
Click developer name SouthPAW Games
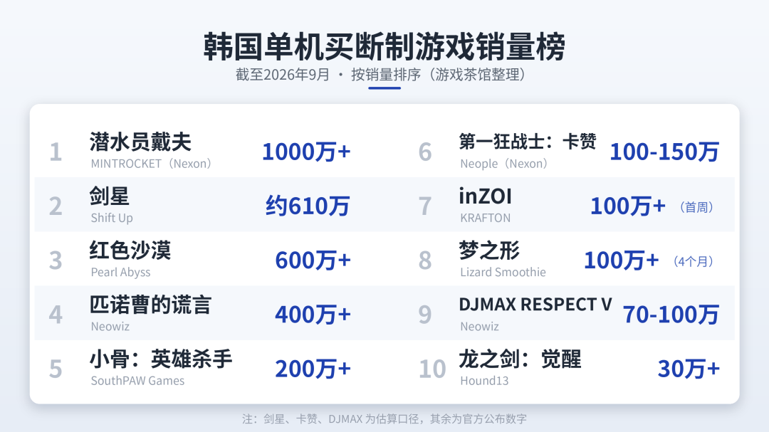(x=138, y=381)
